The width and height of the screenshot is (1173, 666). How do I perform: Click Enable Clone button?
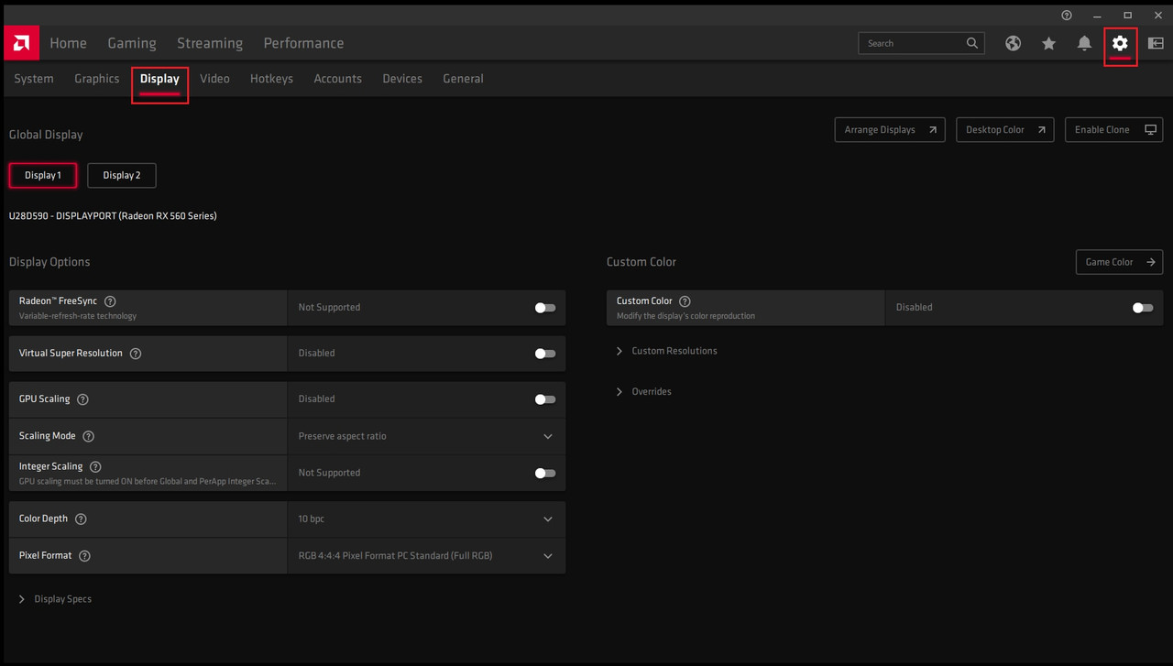[x=1113, y=130]
